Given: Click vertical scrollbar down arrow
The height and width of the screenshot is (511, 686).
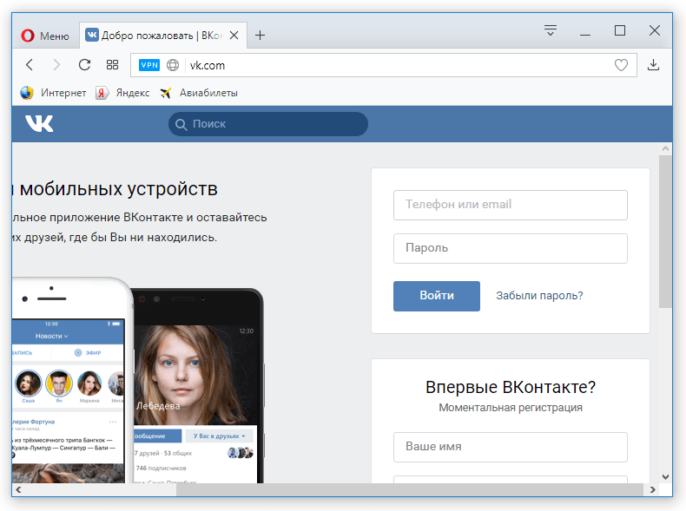Looking at the screenshot, I should point(665,477).
